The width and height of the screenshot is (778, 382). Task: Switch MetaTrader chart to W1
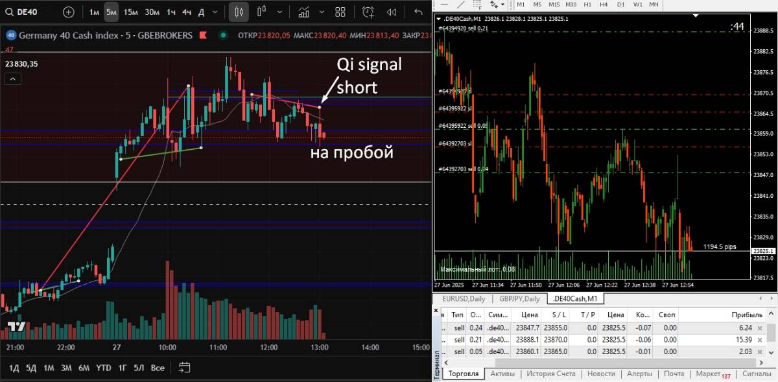click(638, 5)
